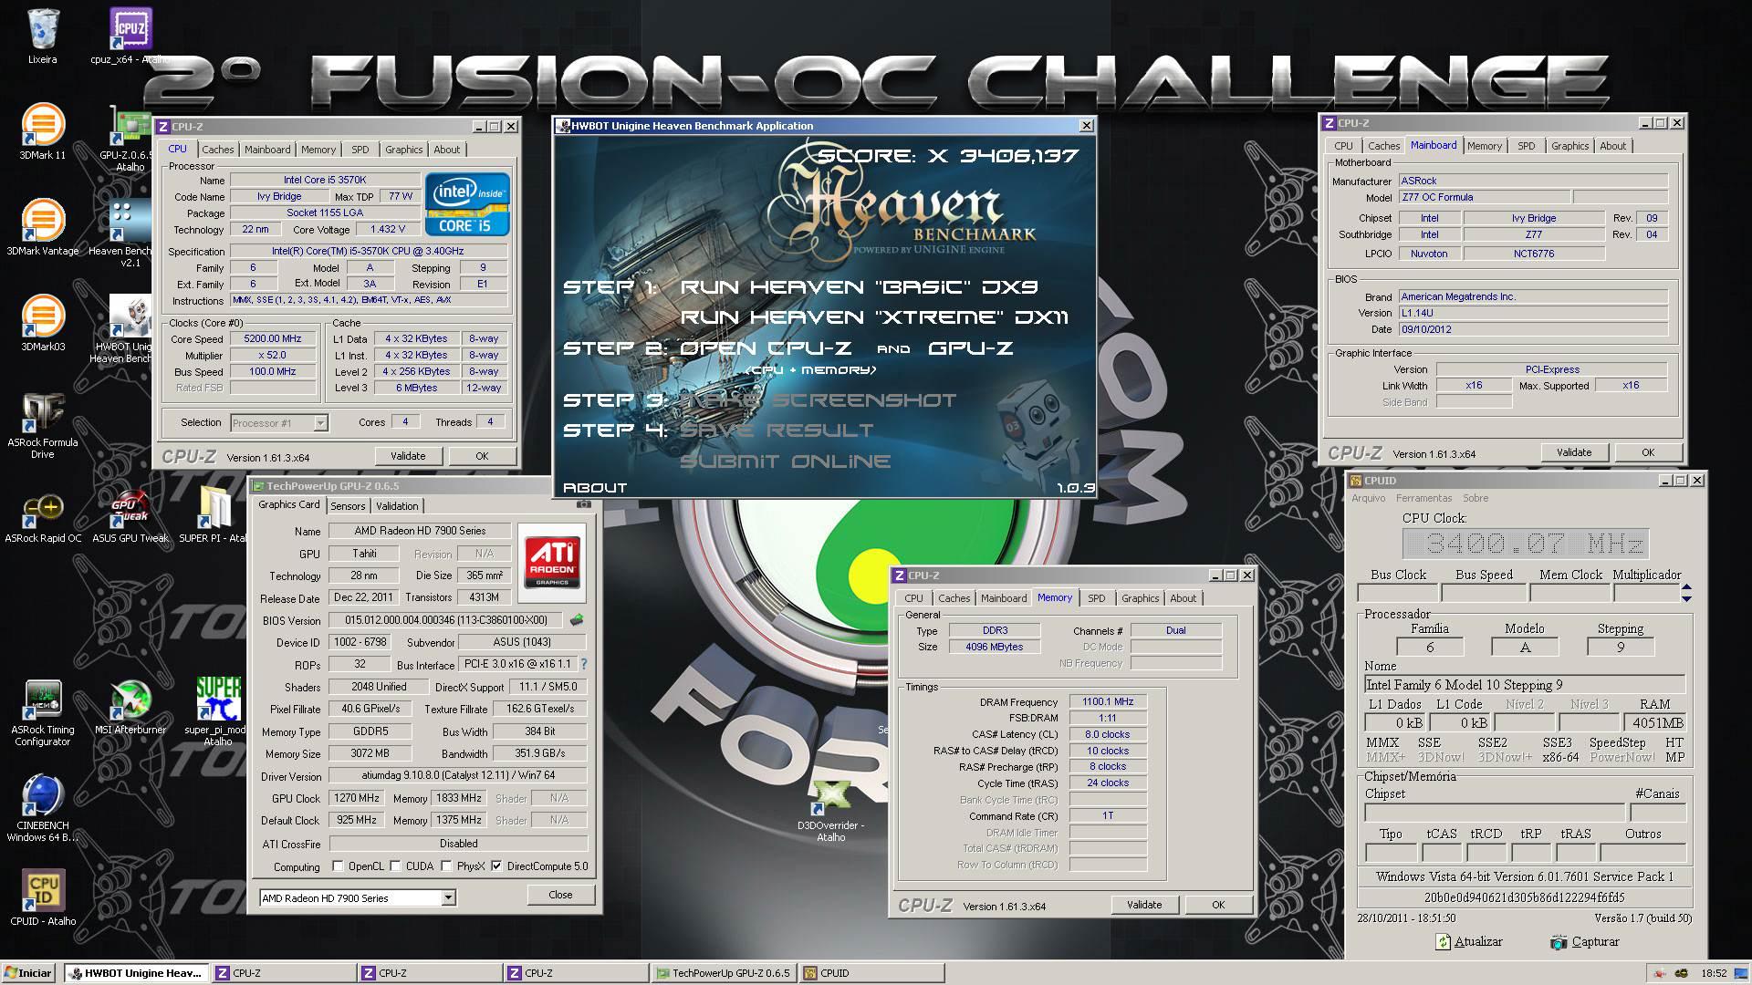Switch to Caches tab in CPU-Z CPU window
This screenshot has width=1752, height=985.
[x=217, y=150]
